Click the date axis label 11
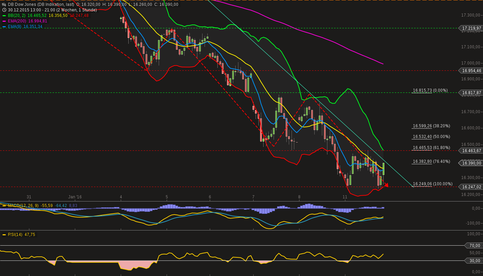The height and width of the screenshot is (276, 483). coord(345,197)
